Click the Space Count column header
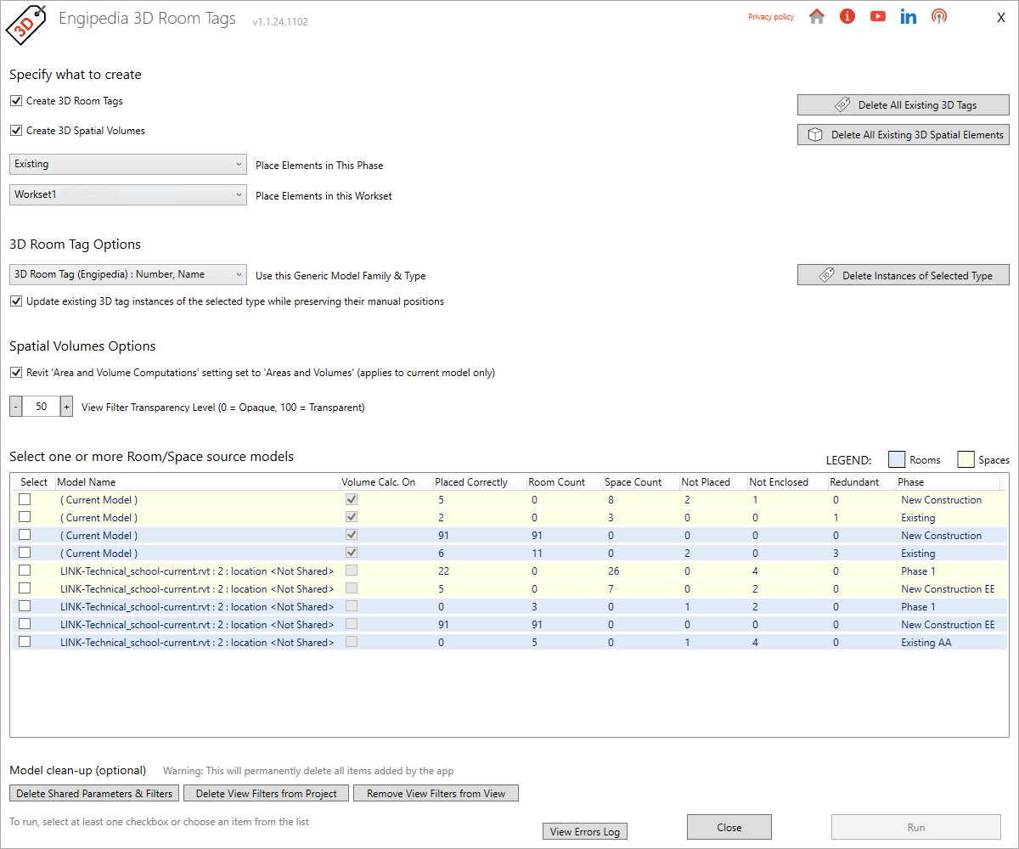Viewport: 1019px width, 849px height. pyautogui.click(x=641, y=482)
